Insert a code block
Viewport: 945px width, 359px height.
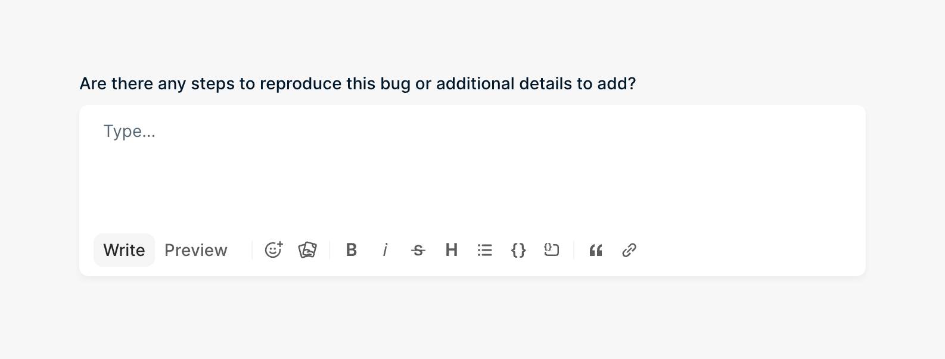(552, 250)
